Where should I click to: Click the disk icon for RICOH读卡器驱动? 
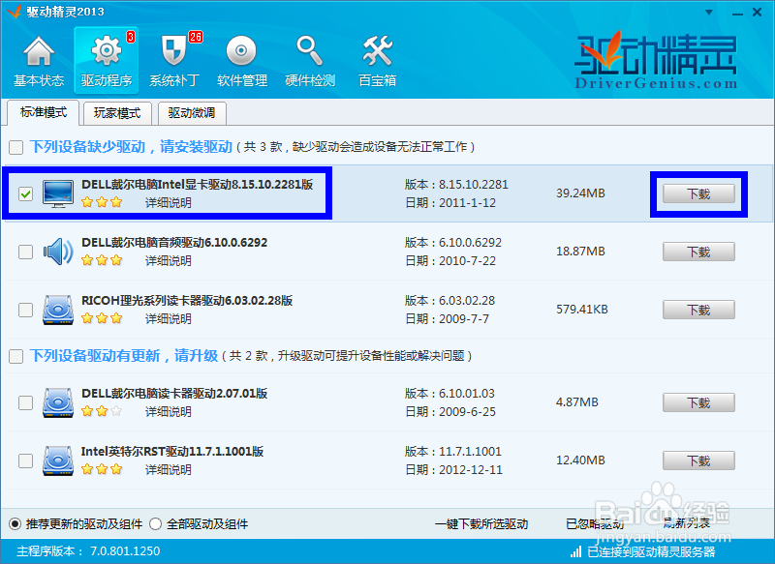58,310
